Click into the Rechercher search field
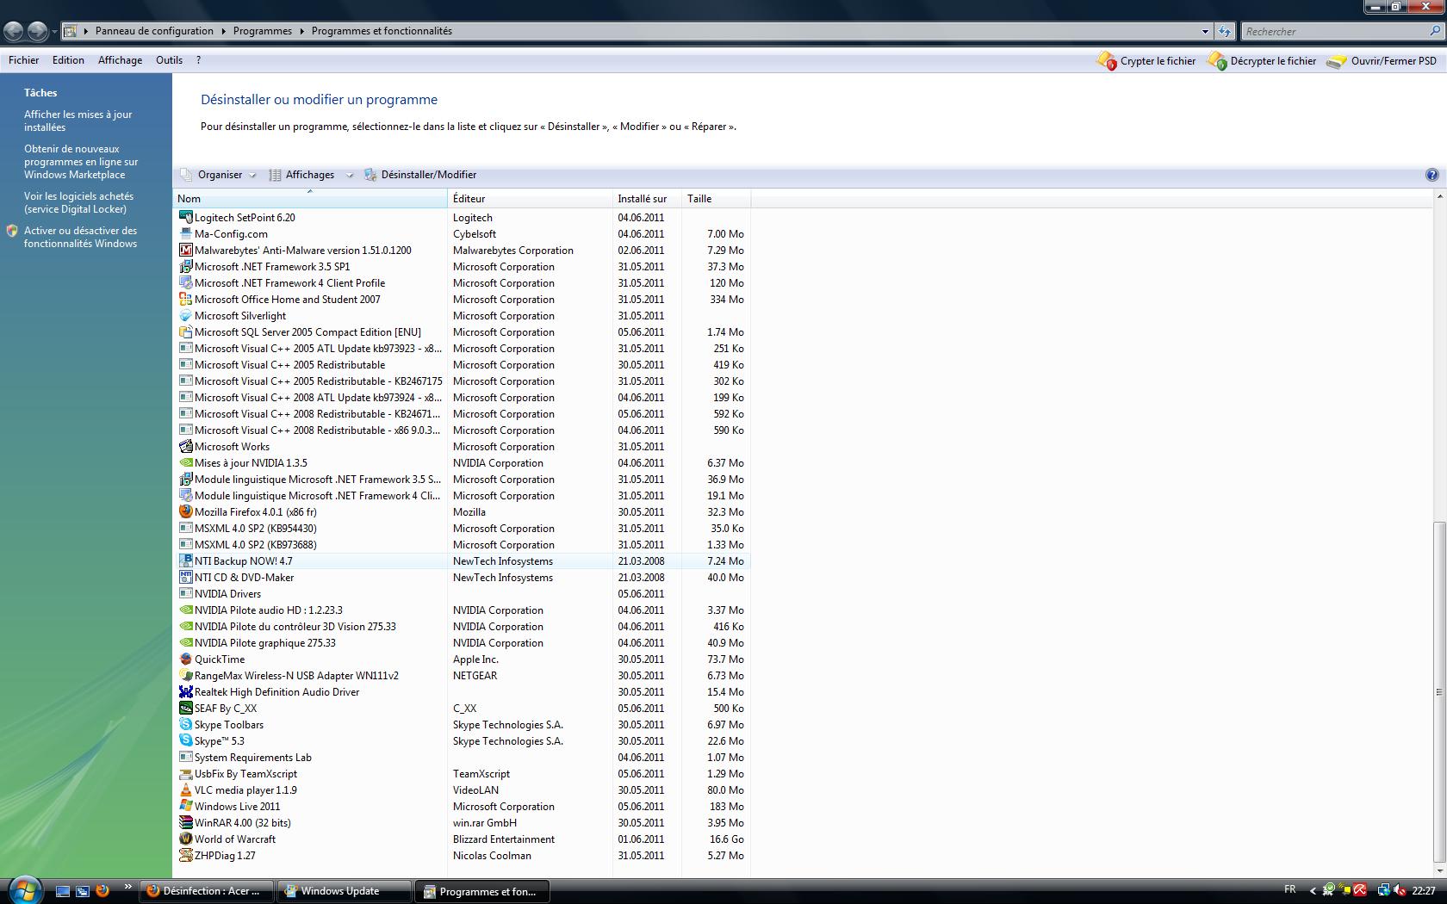The height and width of the screenshot is (904, 1447). tap(1333, 31)
